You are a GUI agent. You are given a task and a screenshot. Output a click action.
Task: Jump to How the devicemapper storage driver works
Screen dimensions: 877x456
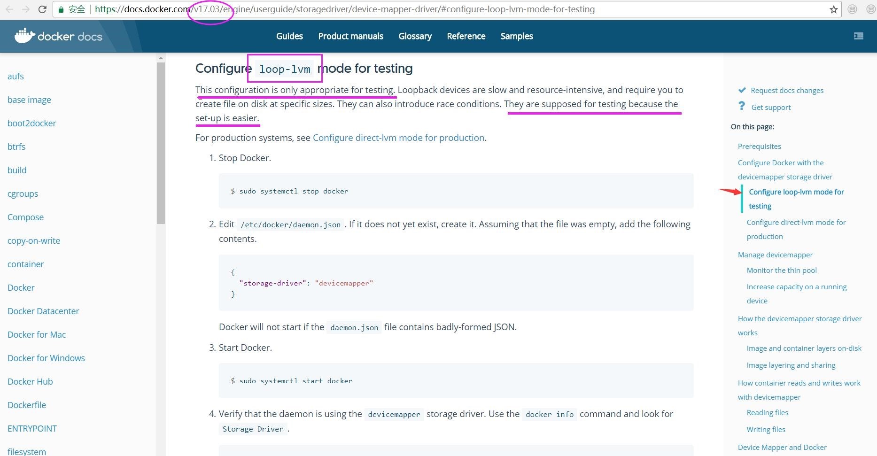pos(799,325)
